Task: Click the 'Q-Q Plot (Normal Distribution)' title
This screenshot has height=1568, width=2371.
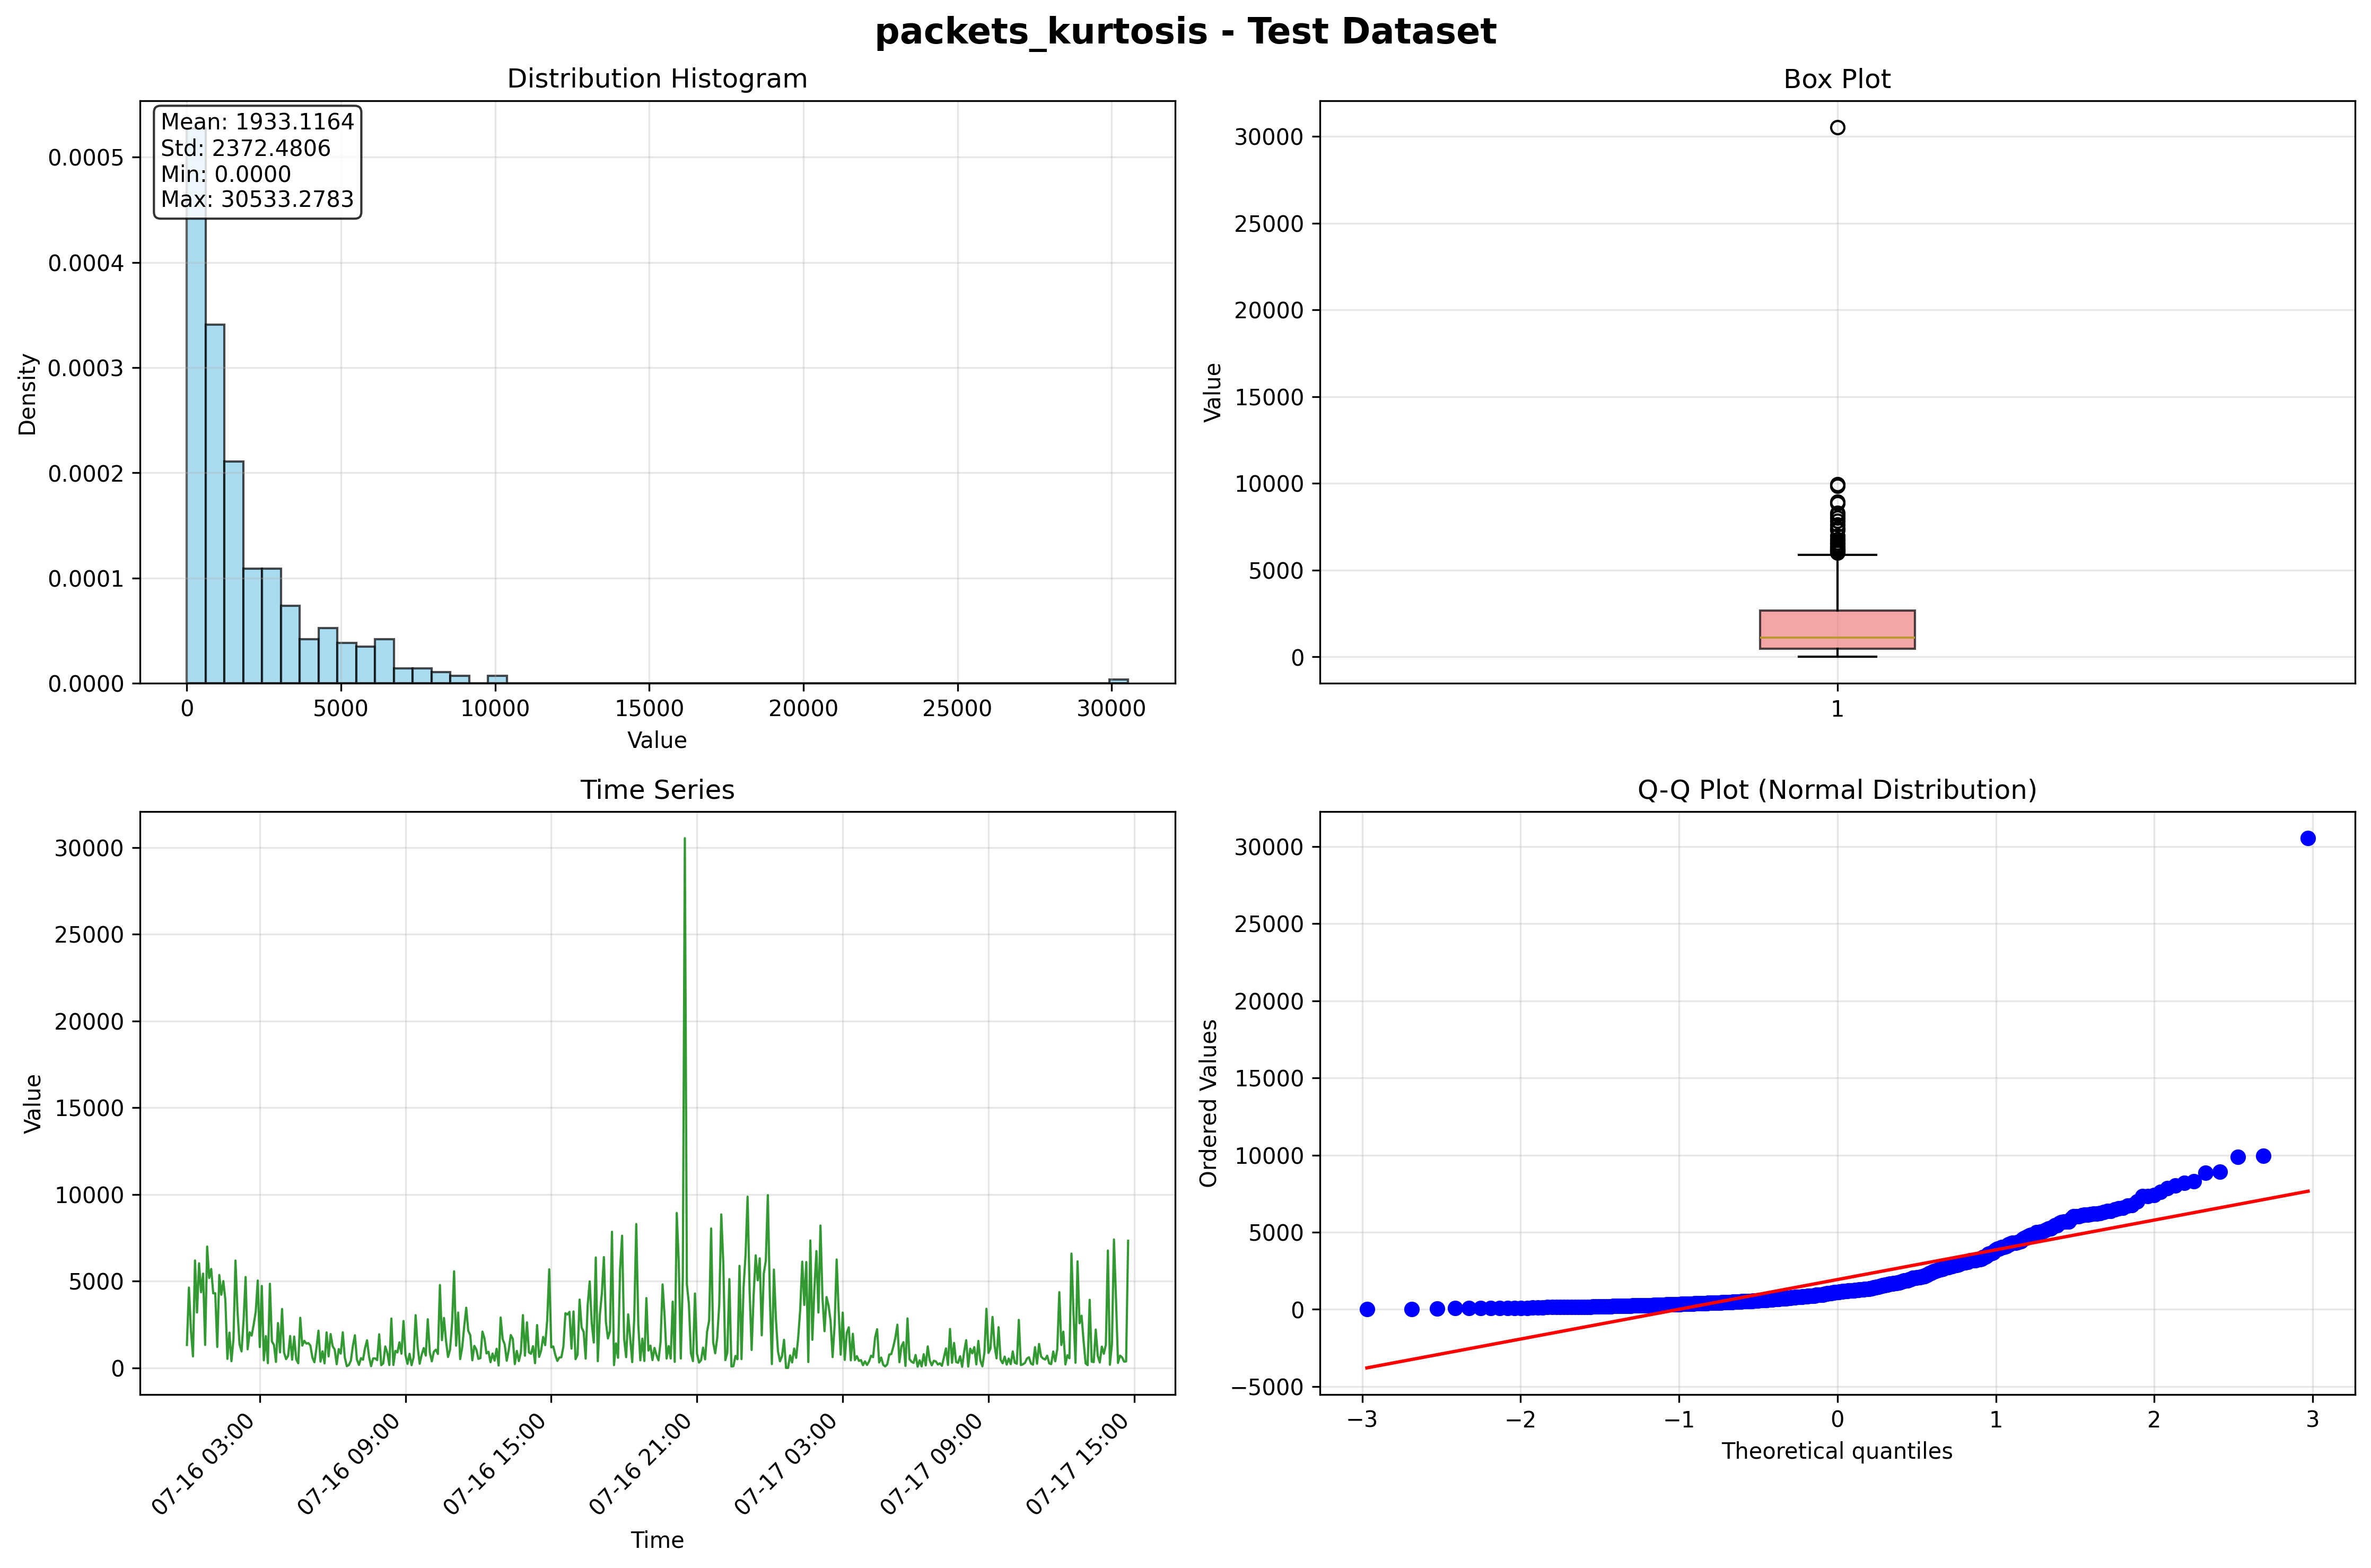Action: [1836, 790]
